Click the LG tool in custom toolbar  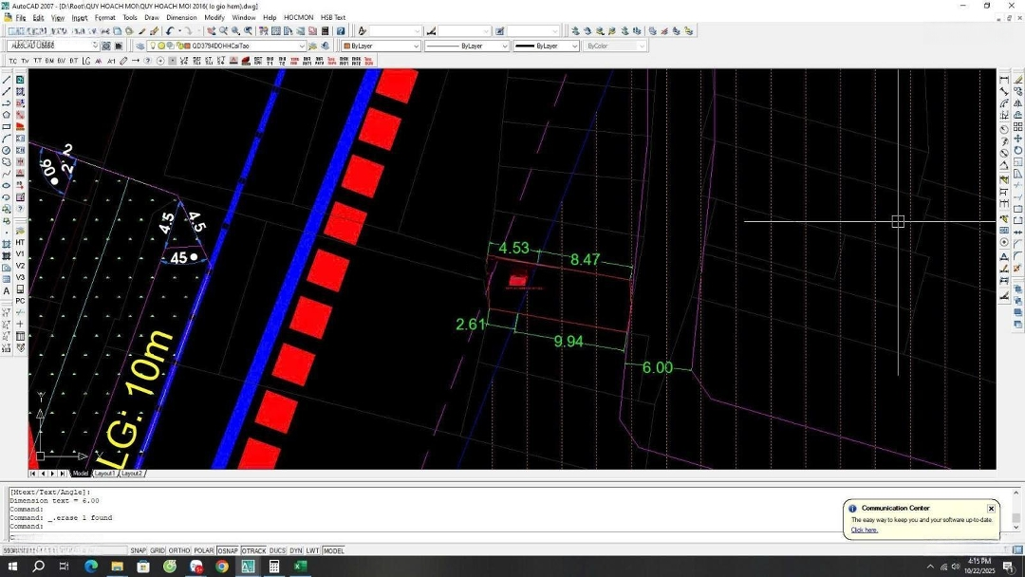(x=86, y=61)
